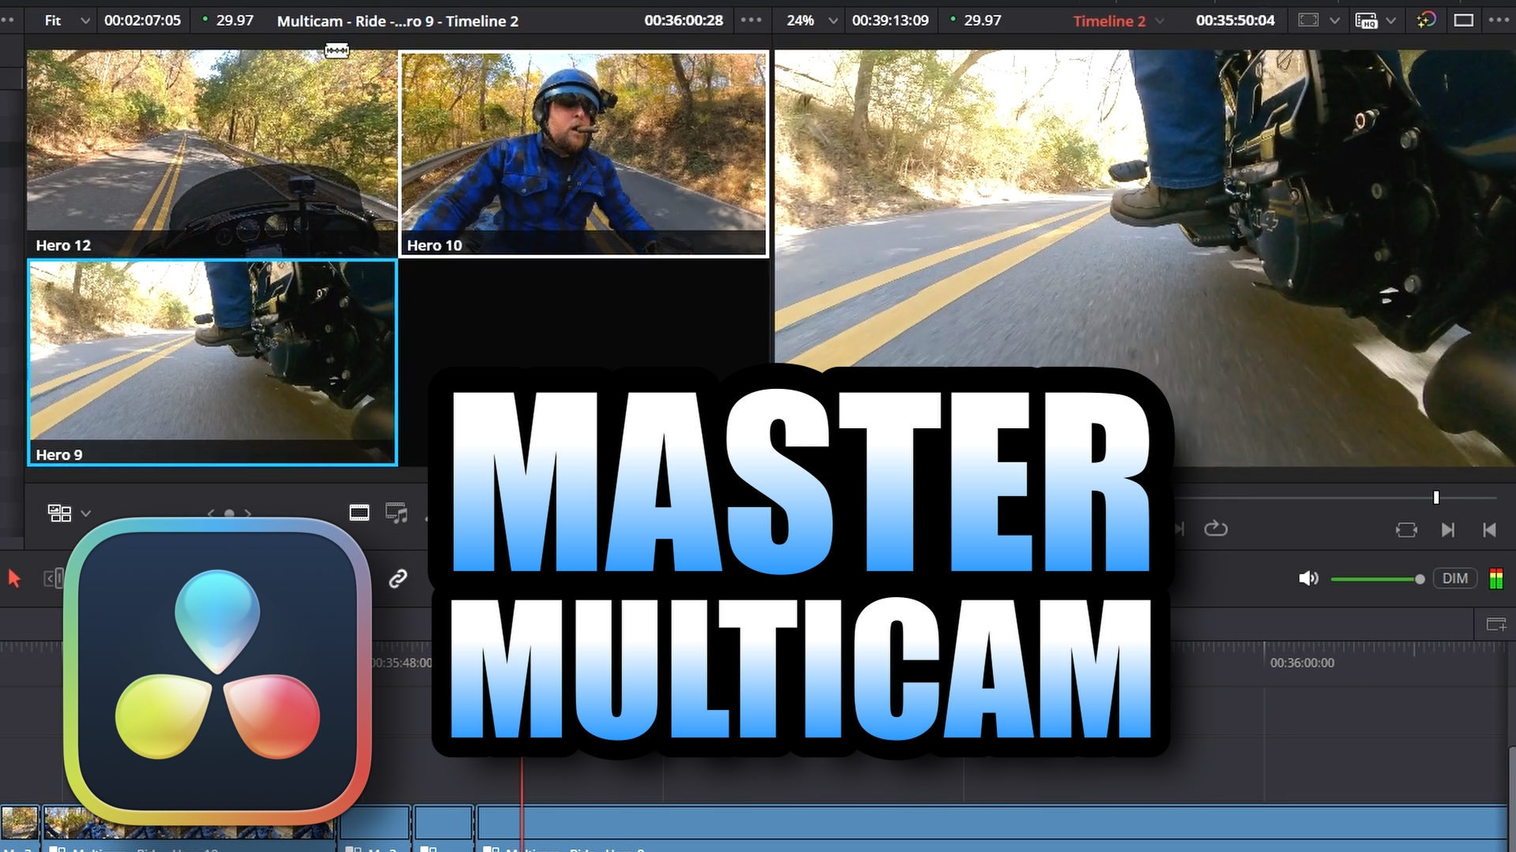This screenshot has height=852, width=1516.
Task: Click the 00:36:00:00 ruler mark
Action: tap(1302, 663)
